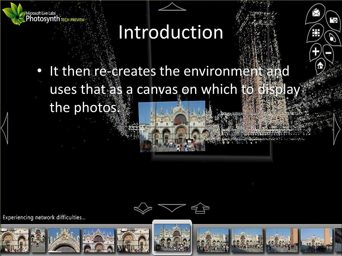Image resolution: width=342 pixels, height=256 pixels.
Task: Select the highlighted thumbnail in the filmstrip
Action: pyautogui.click(x=172, y=237)
